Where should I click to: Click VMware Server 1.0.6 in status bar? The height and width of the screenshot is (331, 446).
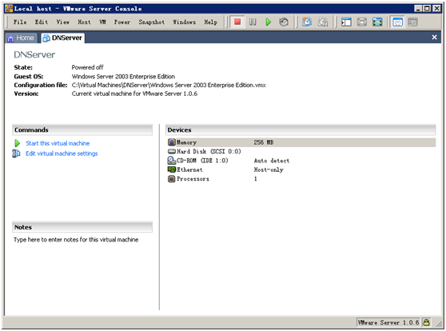(388, 322)
